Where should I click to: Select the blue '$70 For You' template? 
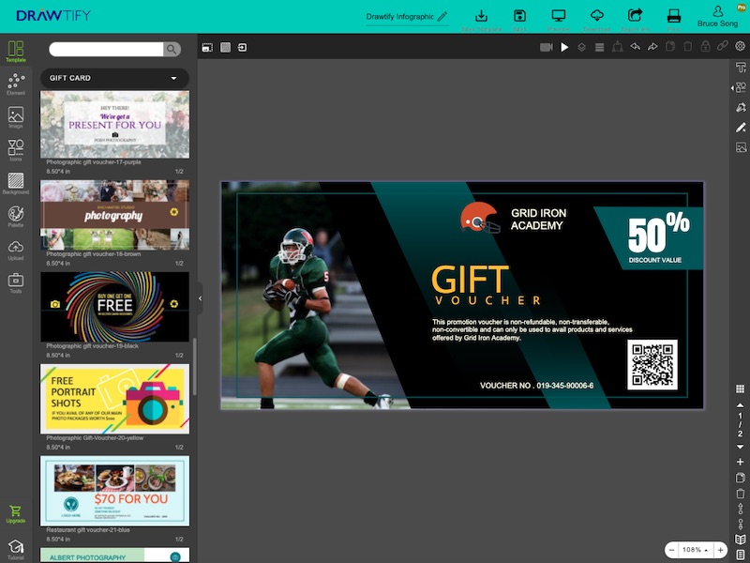[114, 491]
